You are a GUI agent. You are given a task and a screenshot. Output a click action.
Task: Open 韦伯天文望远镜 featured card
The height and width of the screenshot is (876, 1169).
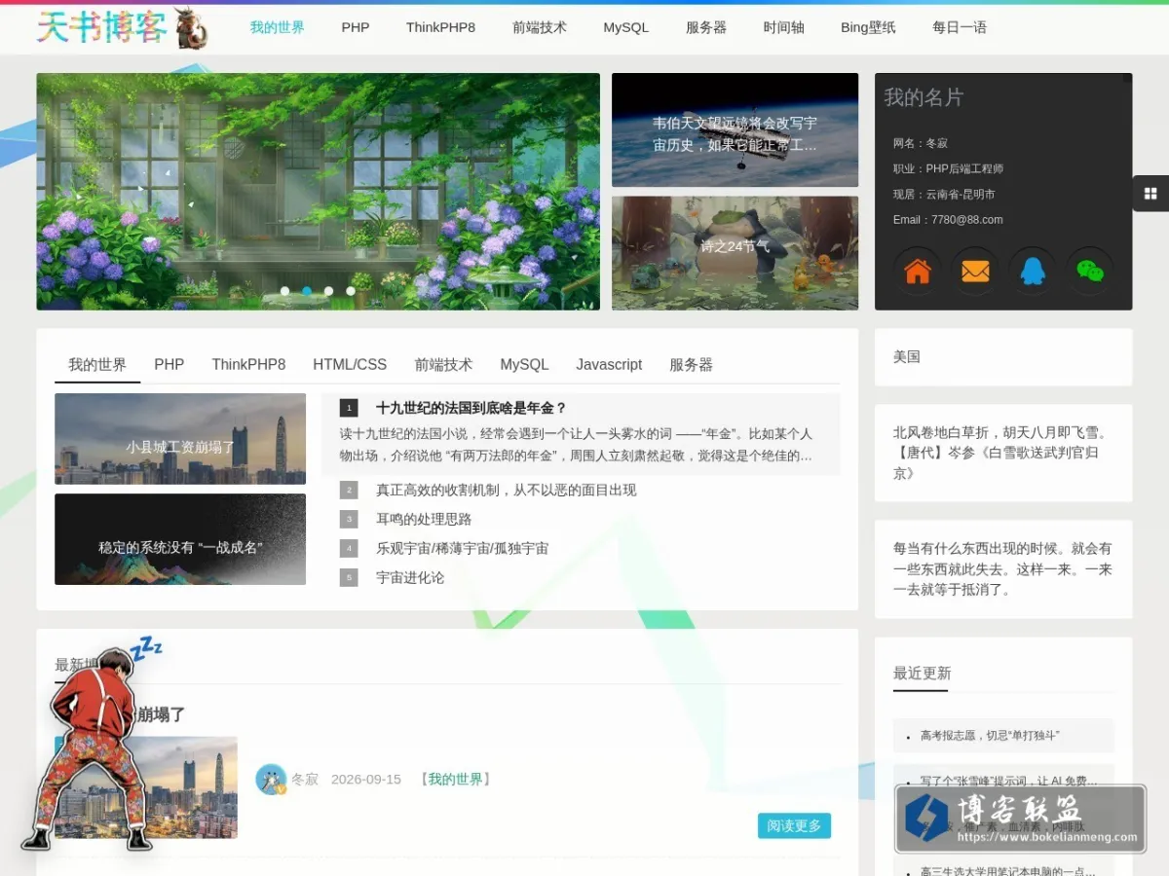tap(735, 129)
